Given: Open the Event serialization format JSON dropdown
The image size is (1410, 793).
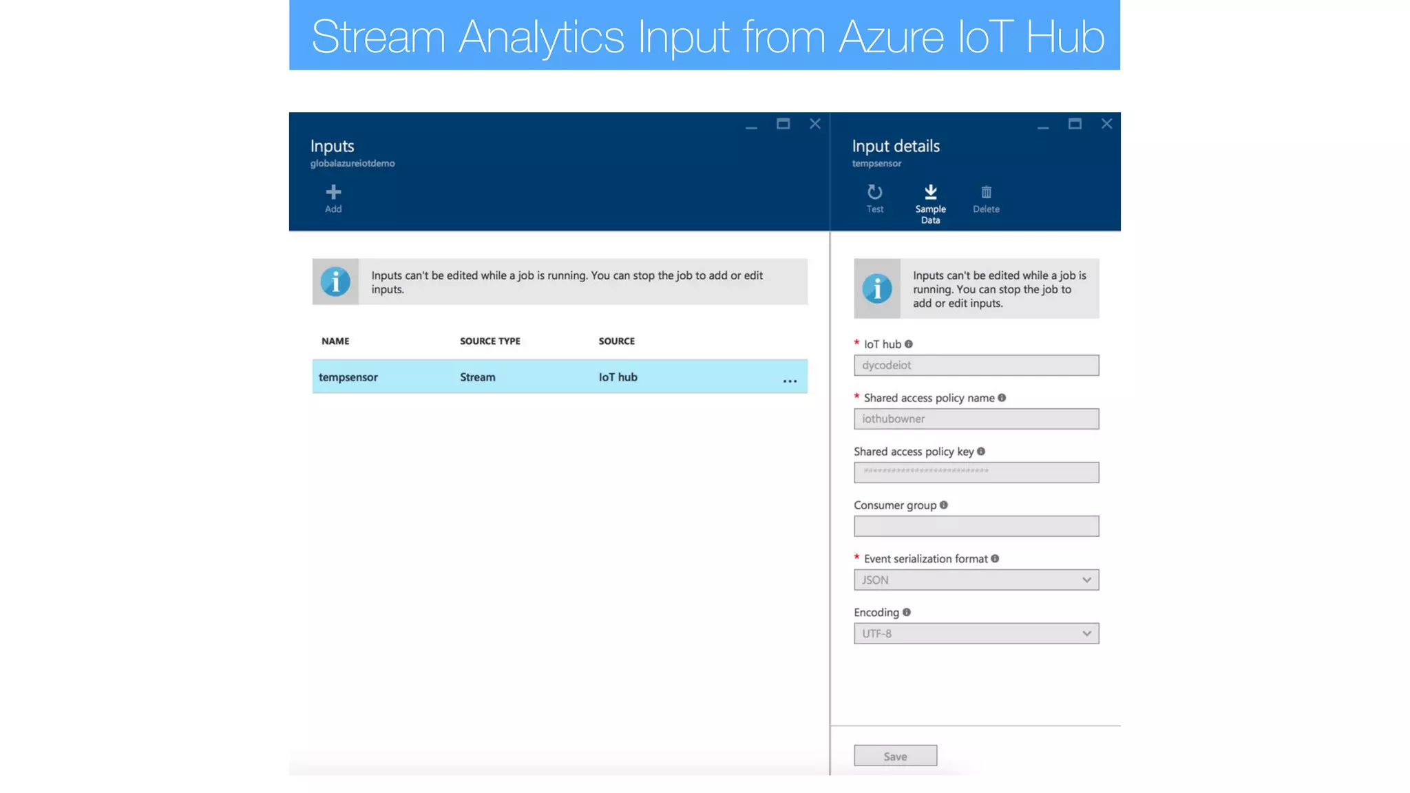Looking at the screenshot, I should point(976,580).
